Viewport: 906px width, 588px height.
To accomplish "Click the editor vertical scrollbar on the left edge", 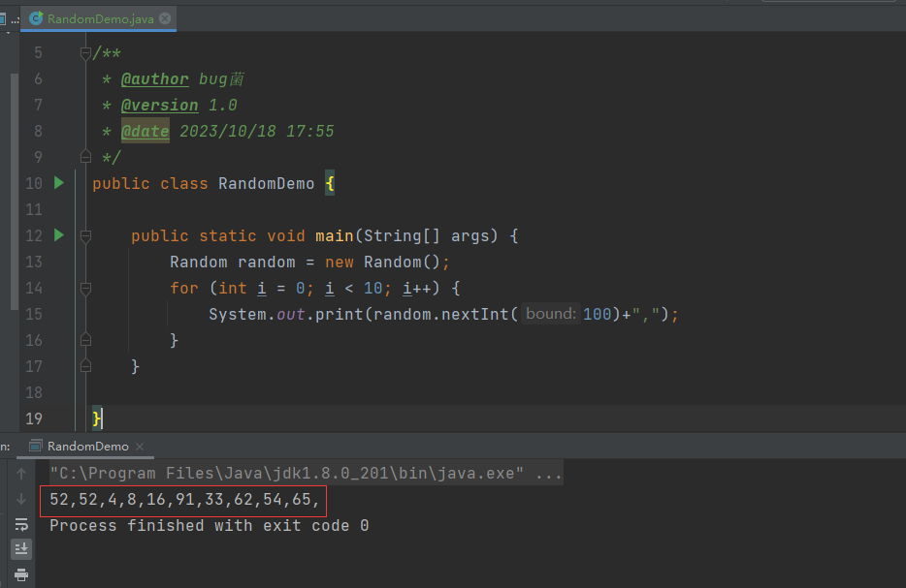I will click(15, 192).
